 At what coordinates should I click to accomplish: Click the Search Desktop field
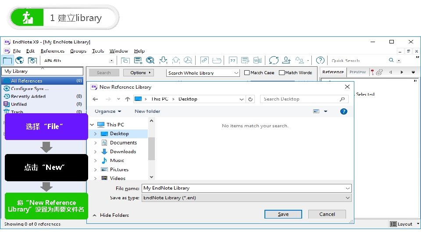(x=304, y=99)
